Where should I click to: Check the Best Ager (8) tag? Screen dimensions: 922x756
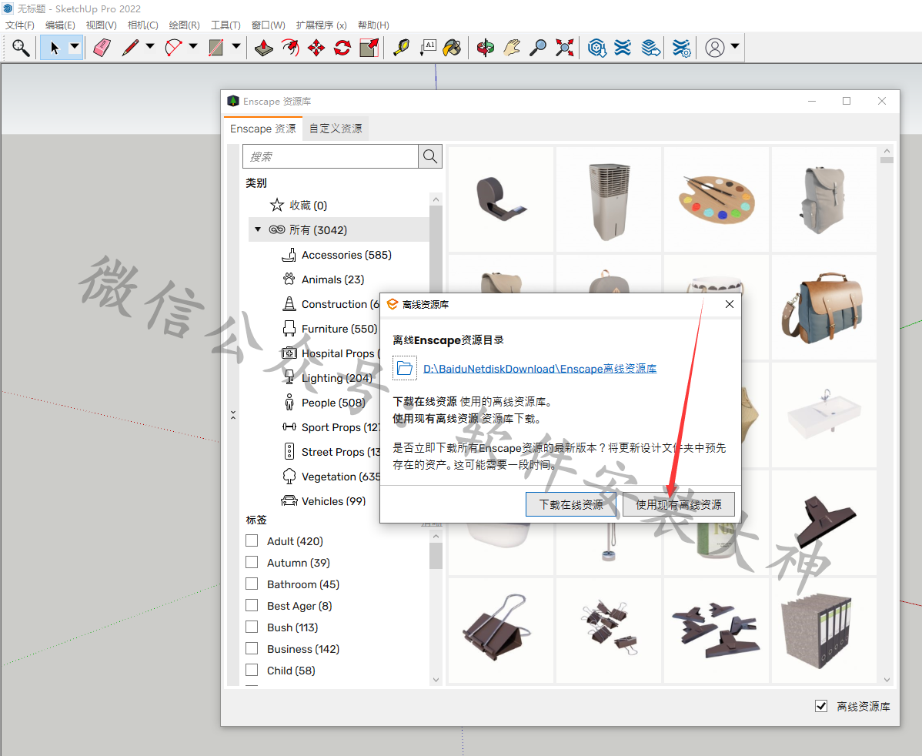click(x=252, y=605)
